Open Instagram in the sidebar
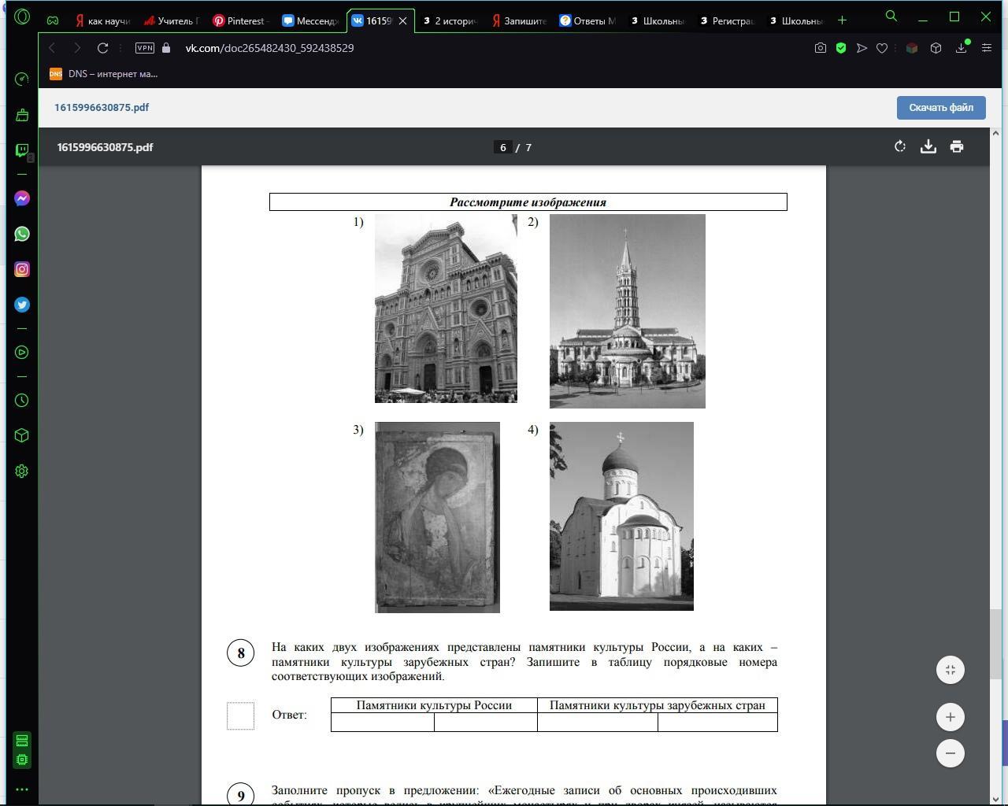1008x806 pixels. pos(22,269)
